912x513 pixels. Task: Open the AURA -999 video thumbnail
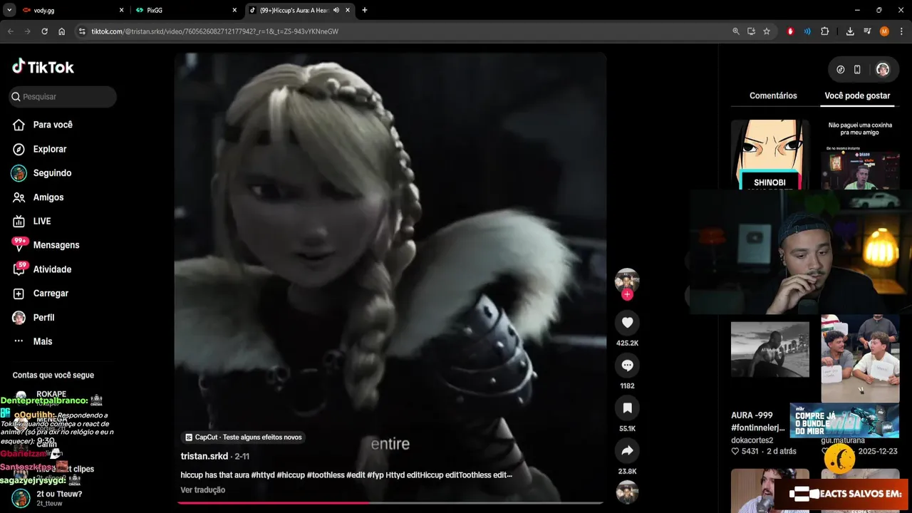click(x=770, y=349)
